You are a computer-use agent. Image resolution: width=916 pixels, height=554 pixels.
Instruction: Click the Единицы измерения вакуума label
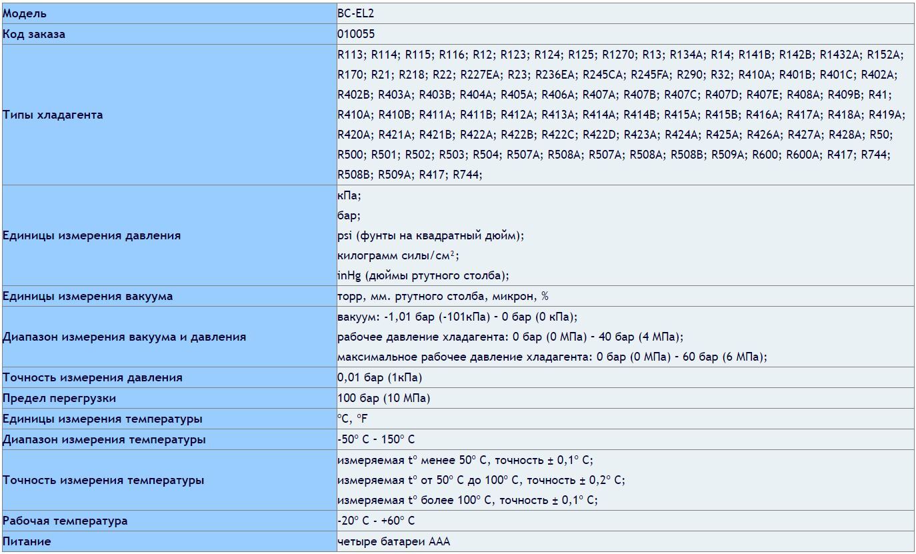pyautogui.click(x=87, y=296)
